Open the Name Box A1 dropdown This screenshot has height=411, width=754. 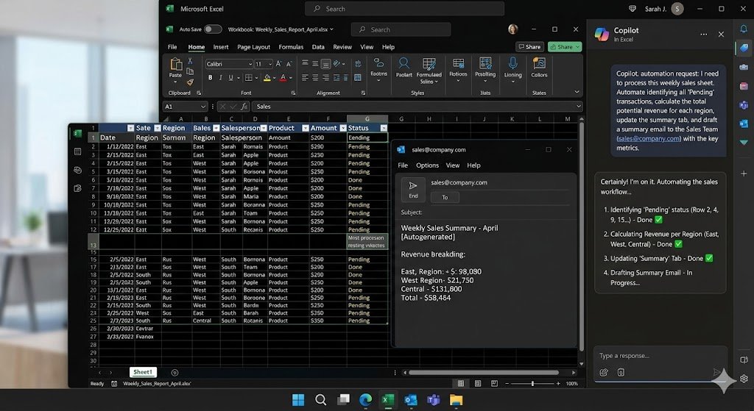click(203, 107)
